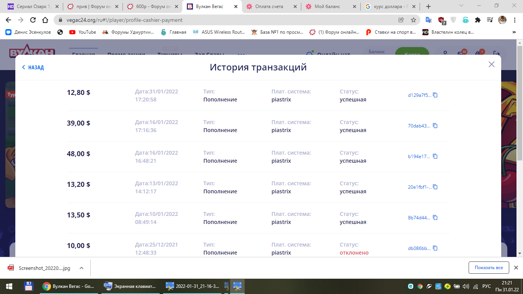The width and height of the screenshot is (523, 294).
Task: Copy transaction ID 8b74d44
Action: 435,217
